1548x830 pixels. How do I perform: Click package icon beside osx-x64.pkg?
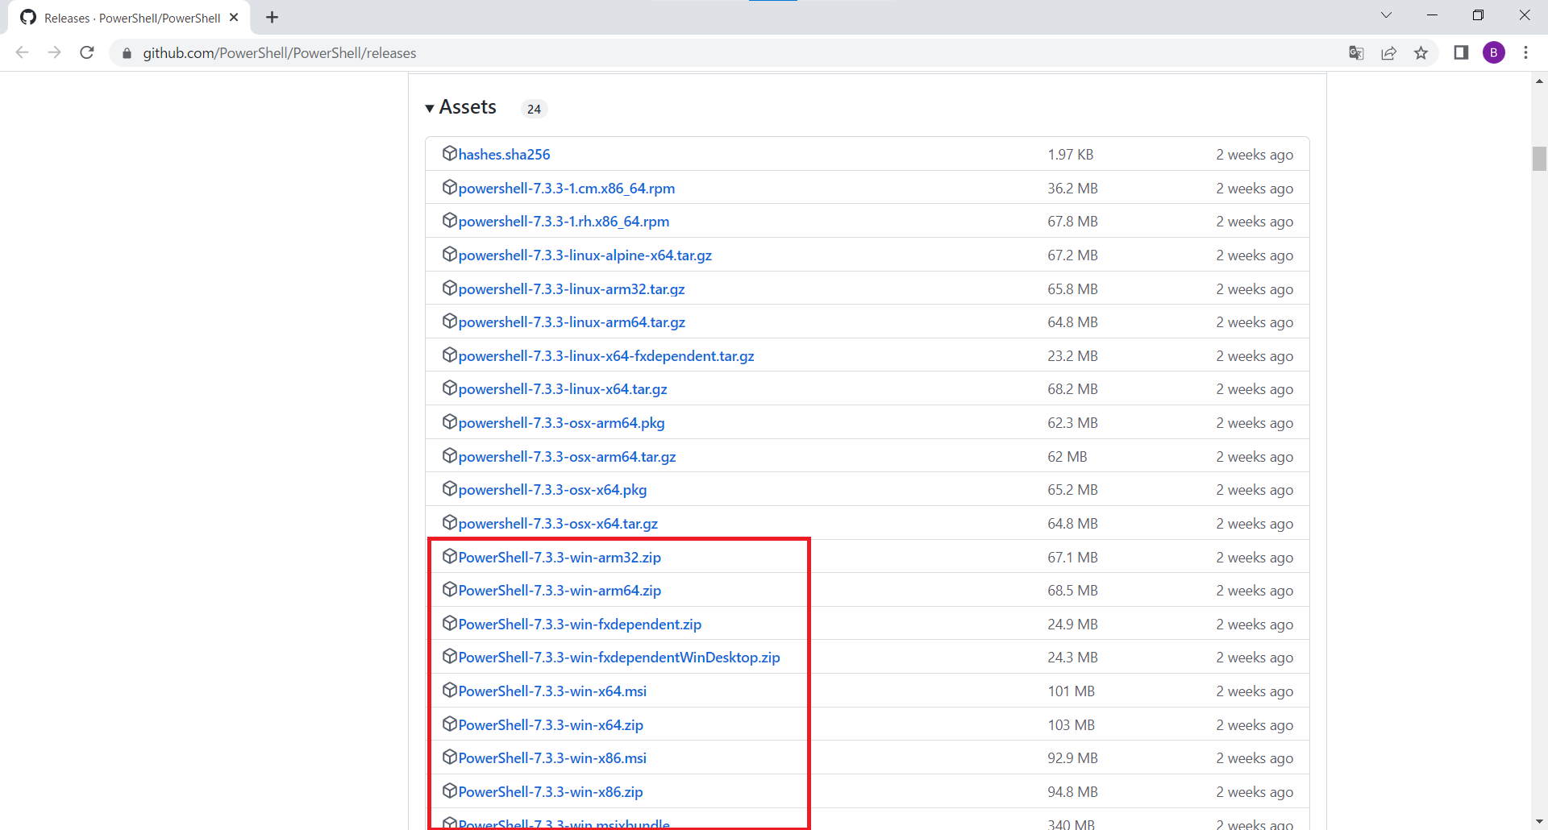[450, 488]
